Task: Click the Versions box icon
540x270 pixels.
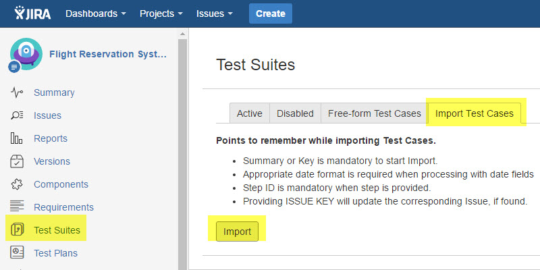Action: point(18,161)
